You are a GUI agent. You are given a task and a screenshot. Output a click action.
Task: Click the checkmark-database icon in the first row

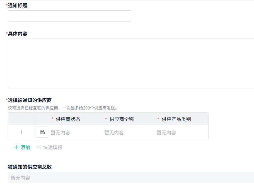click(x=42, y=132)
